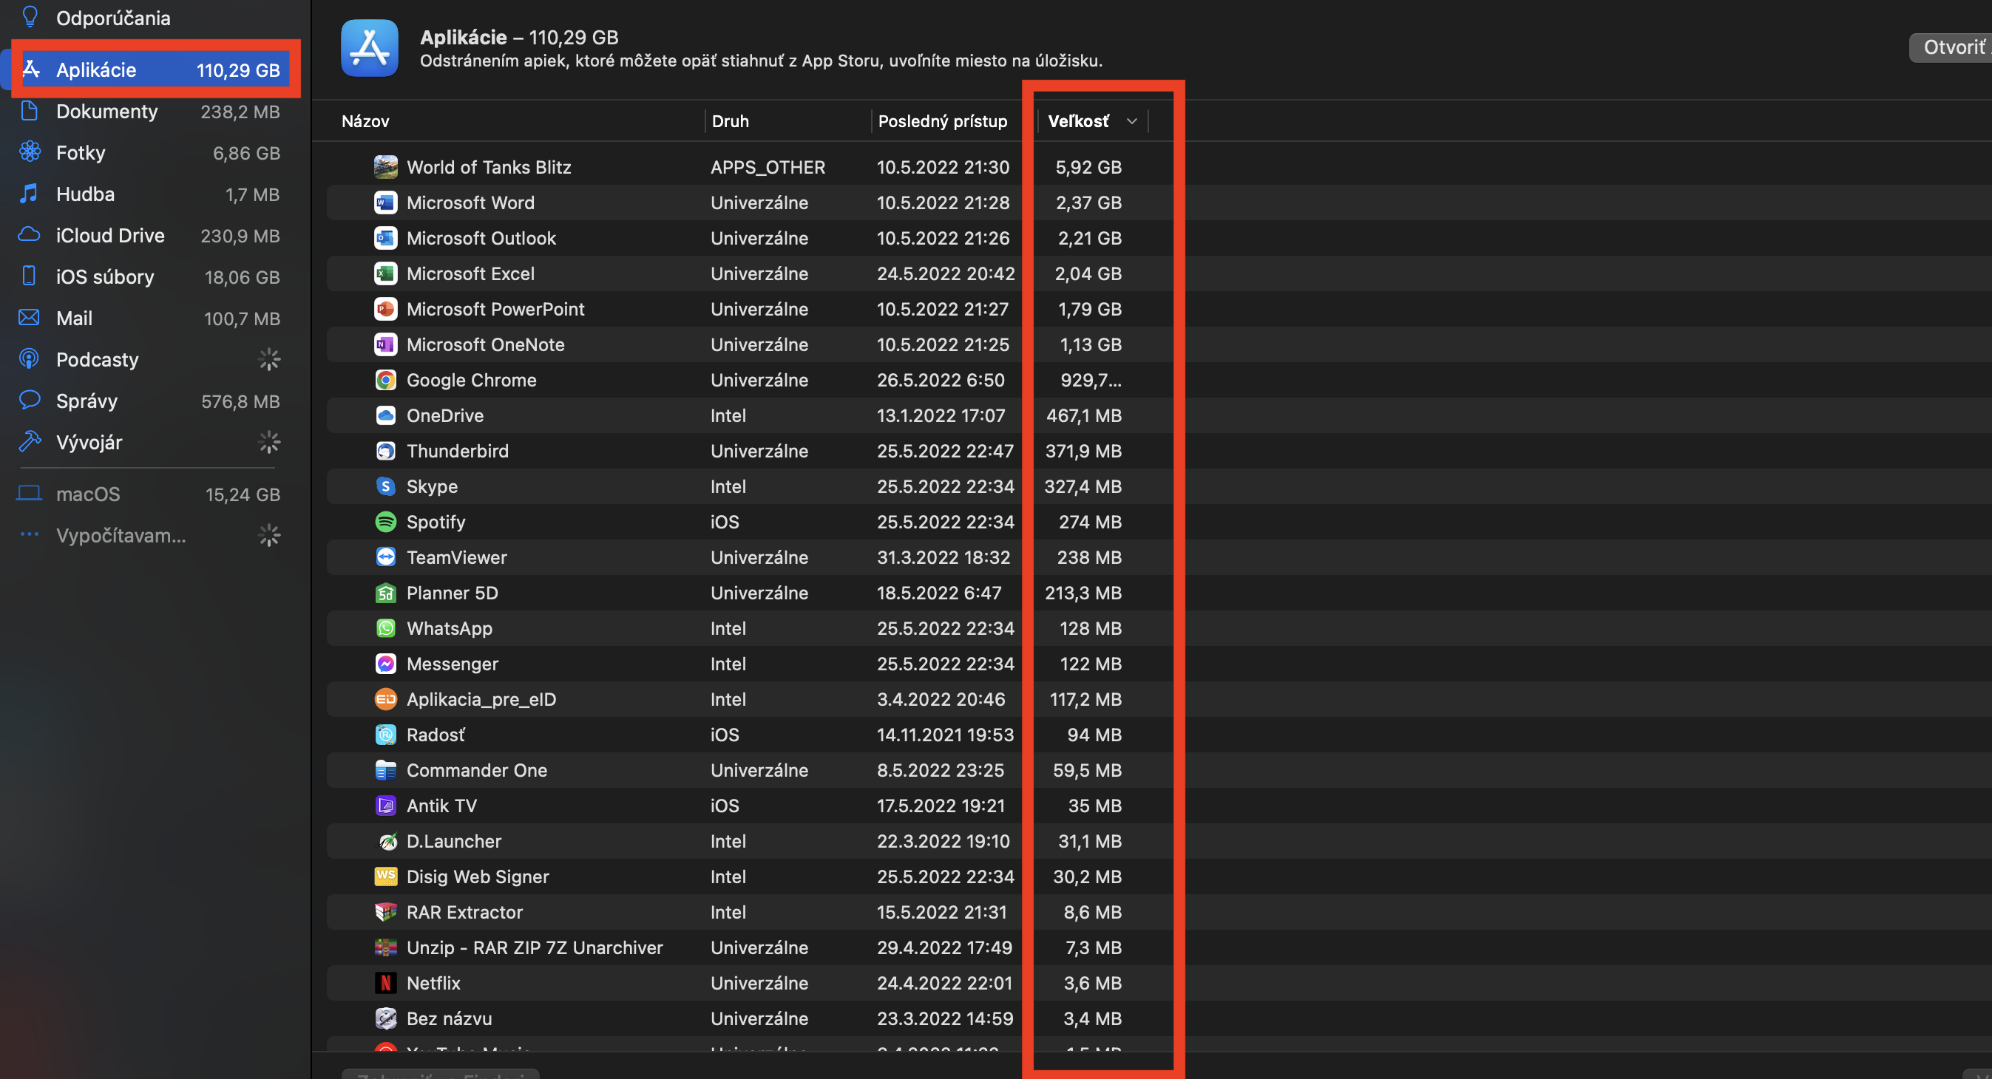Select the Microsoft Word app icon
This screenshot has height=1079, width=1992.
pyautogui.click(x=385, y=202)
